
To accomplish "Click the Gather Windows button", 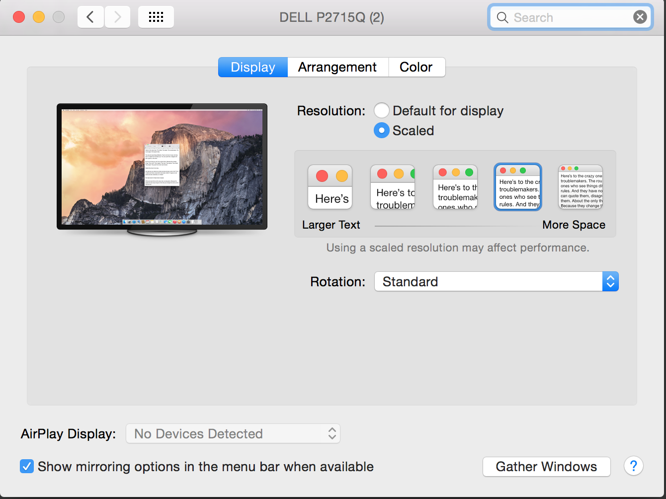I will (546, 467).
